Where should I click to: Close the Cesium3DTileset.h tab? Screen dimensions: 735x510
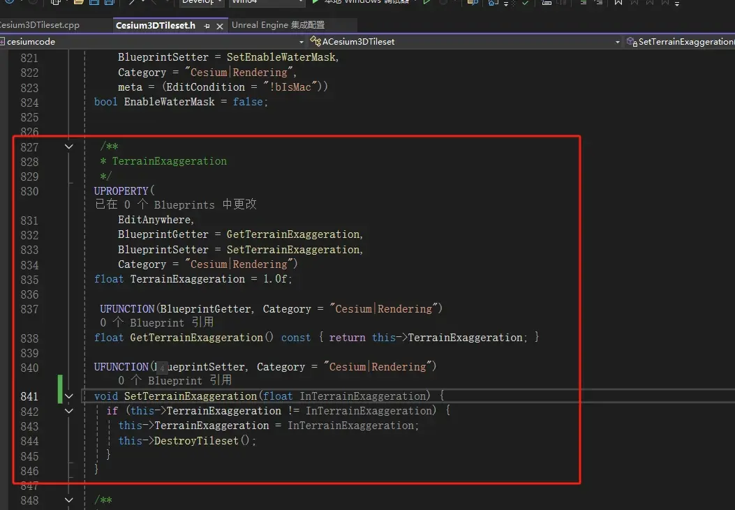(x=219, y=27)
